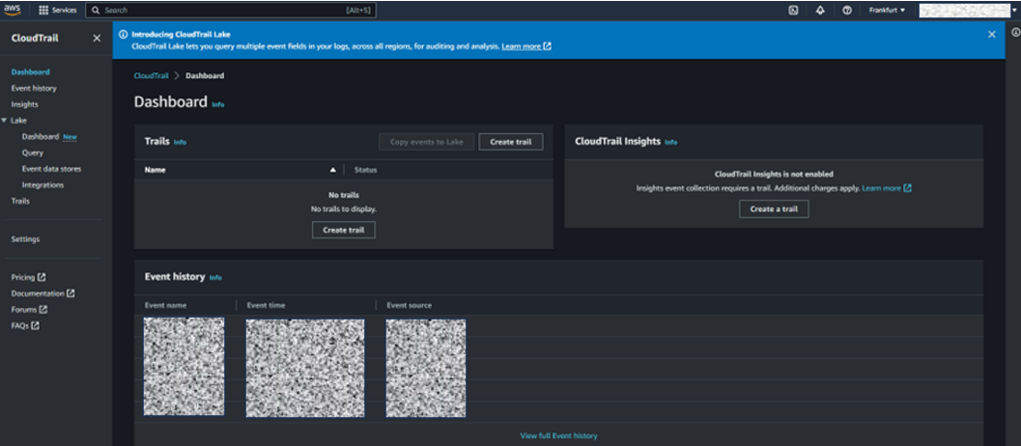
Task: Open the Services grid menu
Action: (57, 11)
